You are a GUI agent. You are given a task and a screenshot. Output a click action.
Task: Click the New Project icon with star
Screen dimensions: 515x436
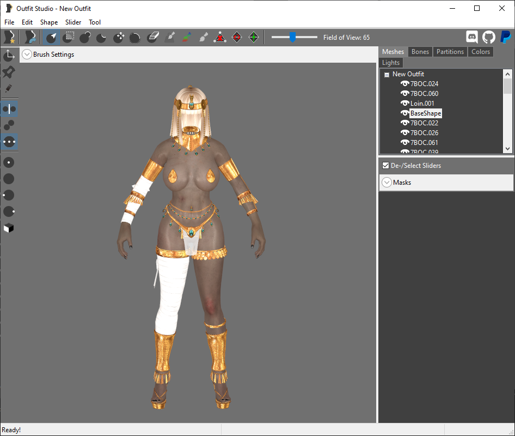point(9,37)
